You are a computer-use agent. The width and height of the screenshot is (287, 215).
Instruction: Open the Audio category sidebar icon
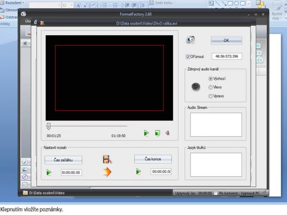click(x=25, y=162)
